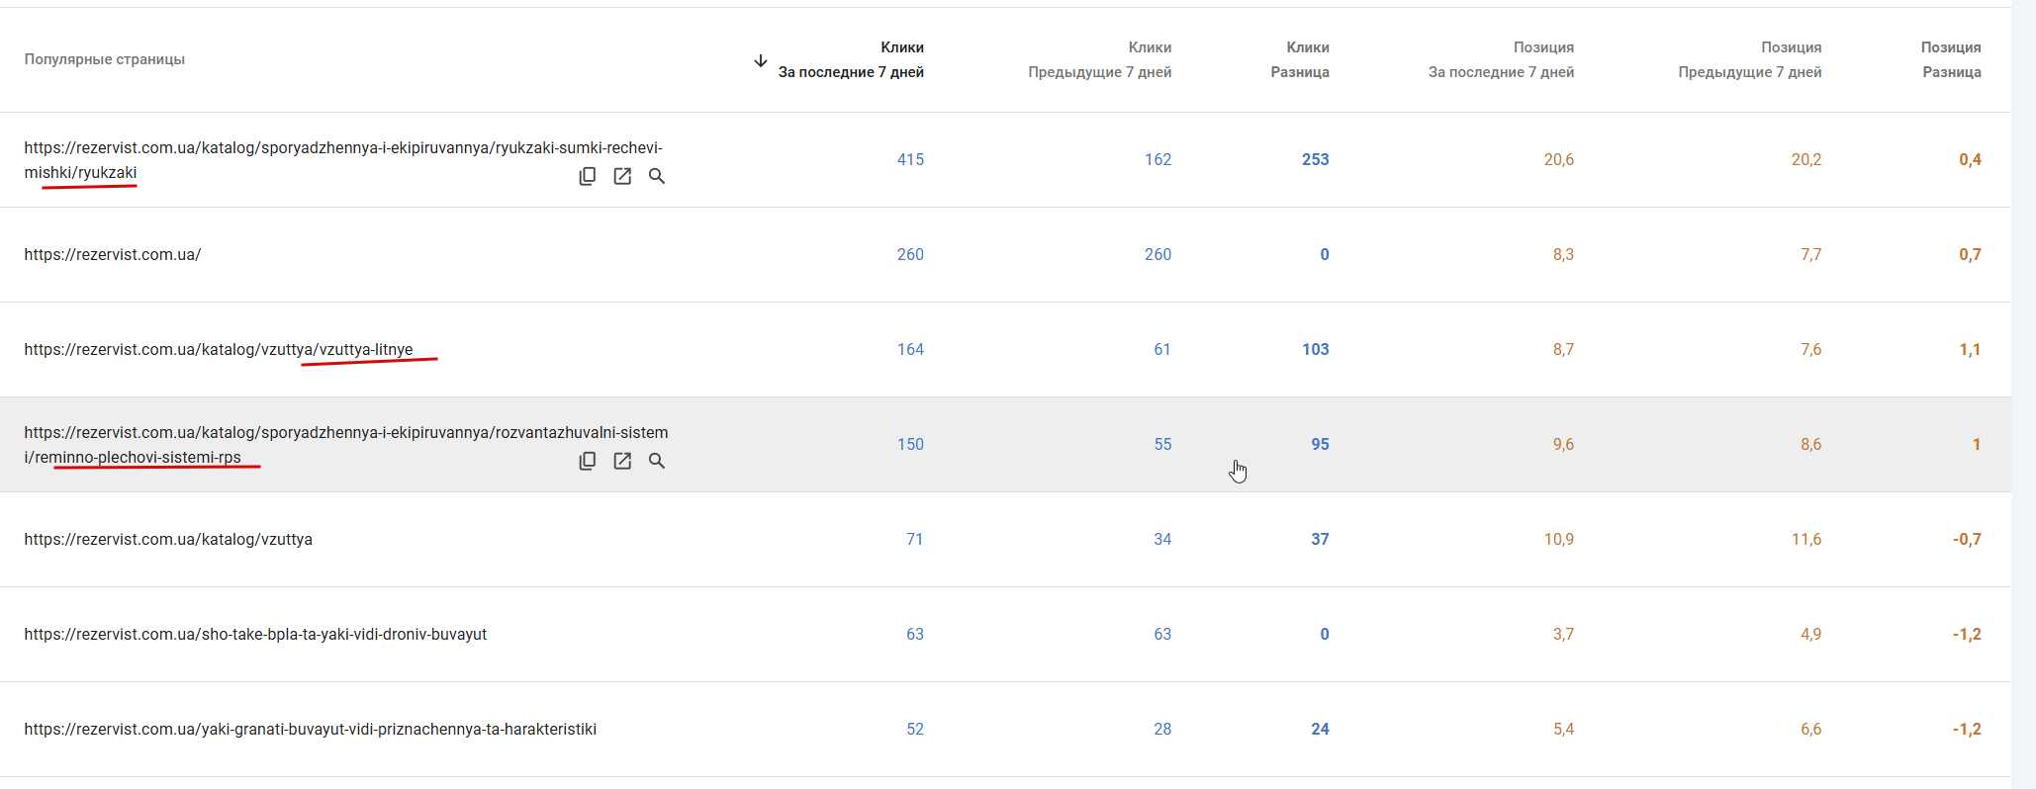Image resolution: width=2036 pixels, height=789 pixels.
Task: Sort by Клики За последние 7 дней
Action: tap(851, 59)
